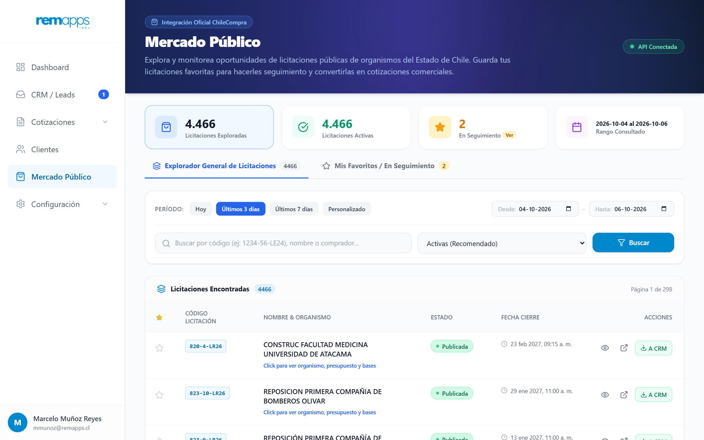
Task: Click the 823-10-LR26 code chip
Action: 207,393
